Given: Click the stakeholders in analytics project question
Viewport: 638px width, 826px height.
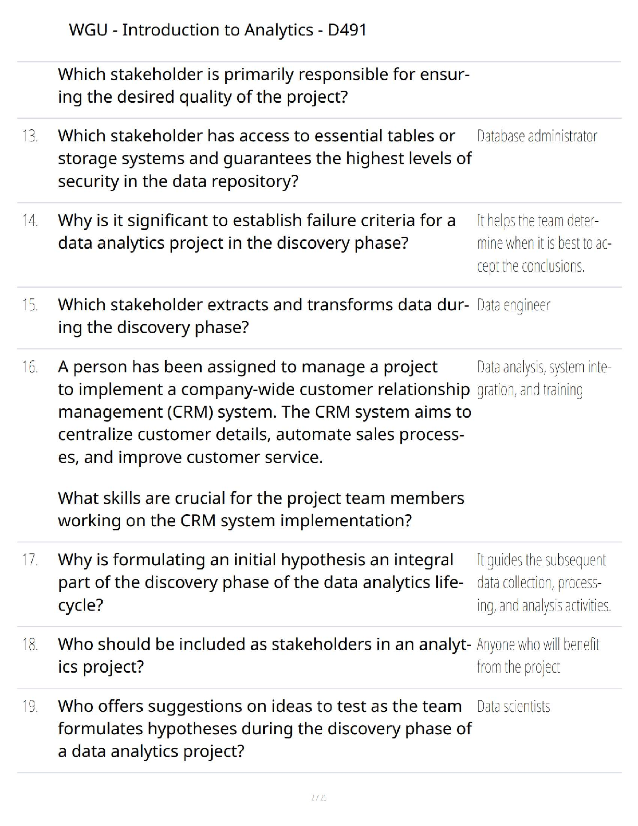Looking at the screenshot, I should coord(265,655).
